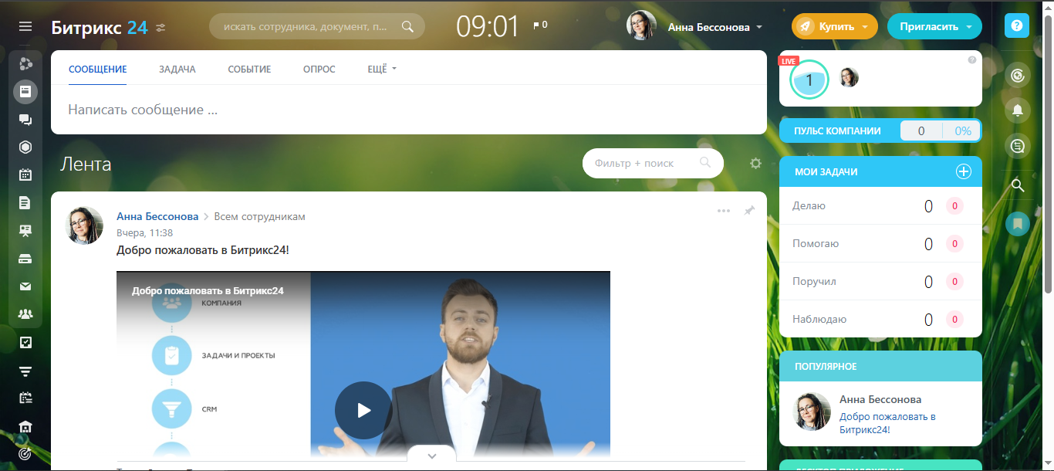Image resolution: width=1054 pixels, height=471 pixels.
Task: Open the Делаю tasks row
Action: (880, 205)
